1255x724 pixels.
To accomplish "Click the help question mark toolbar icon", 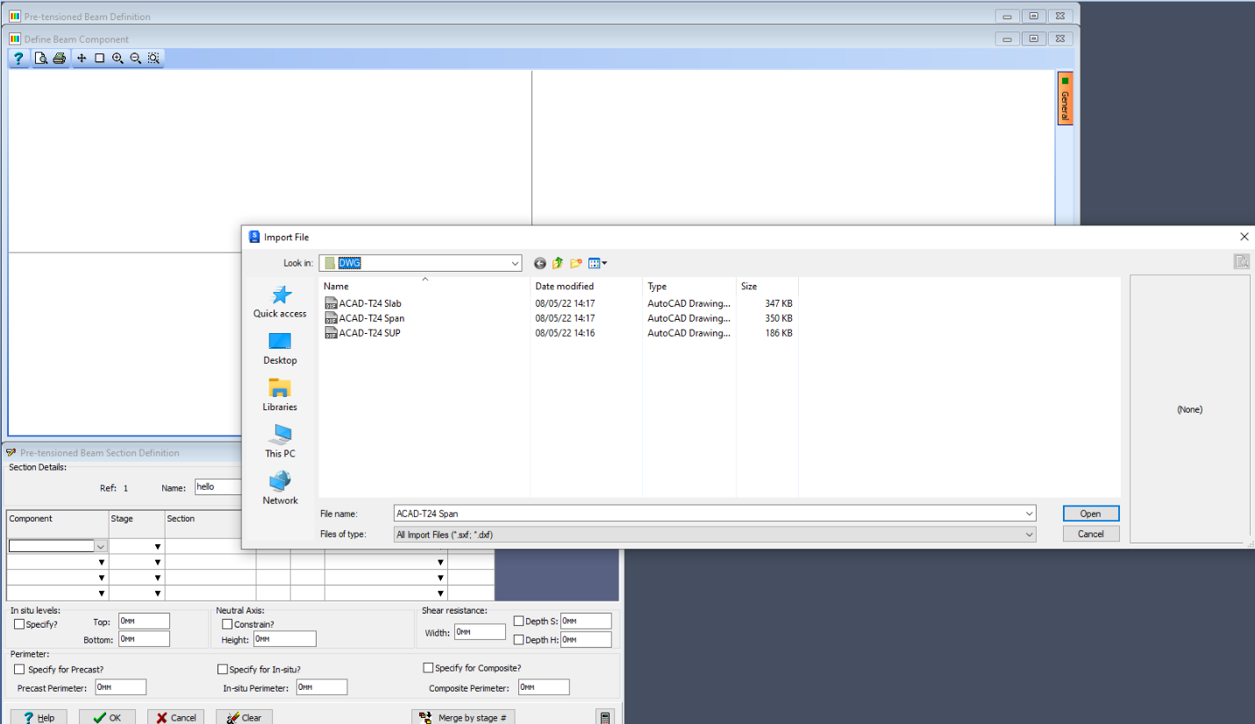I will pyautogui.click(x=19, y=58).
